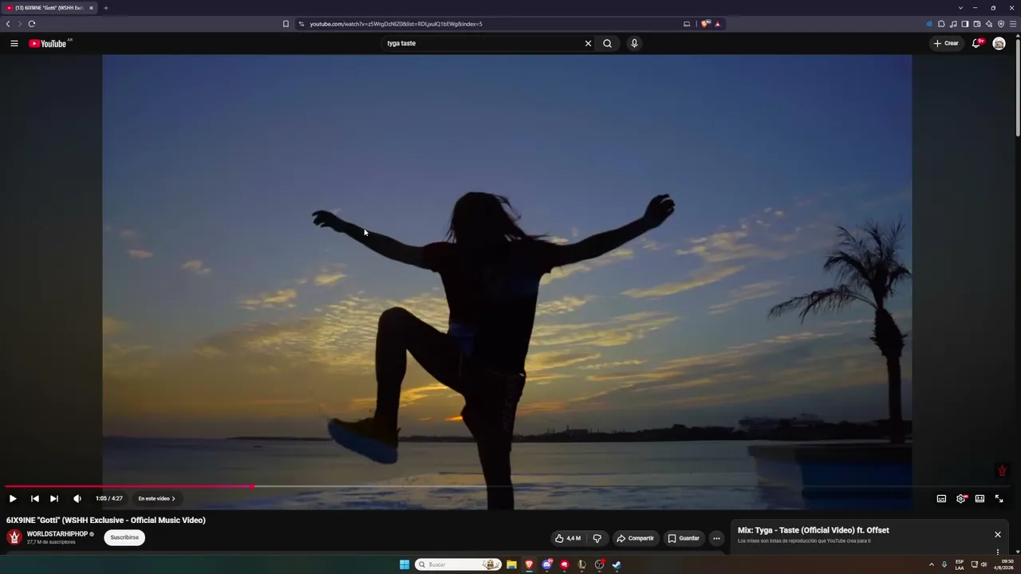
Task: Click the Crear button
Action: tap(946, 43)
